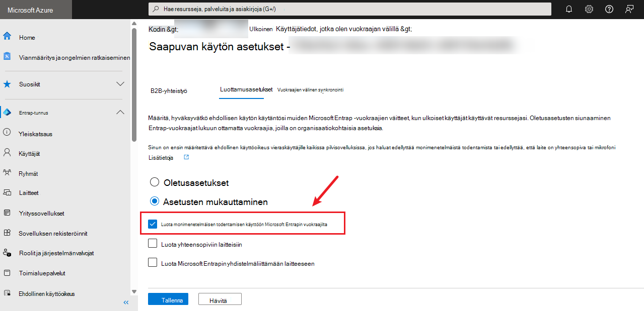
Task: Check Luota Microsoft Entrapin yhdistelmäliittämään laitteeseen
Action: click(x=153, y=262)
